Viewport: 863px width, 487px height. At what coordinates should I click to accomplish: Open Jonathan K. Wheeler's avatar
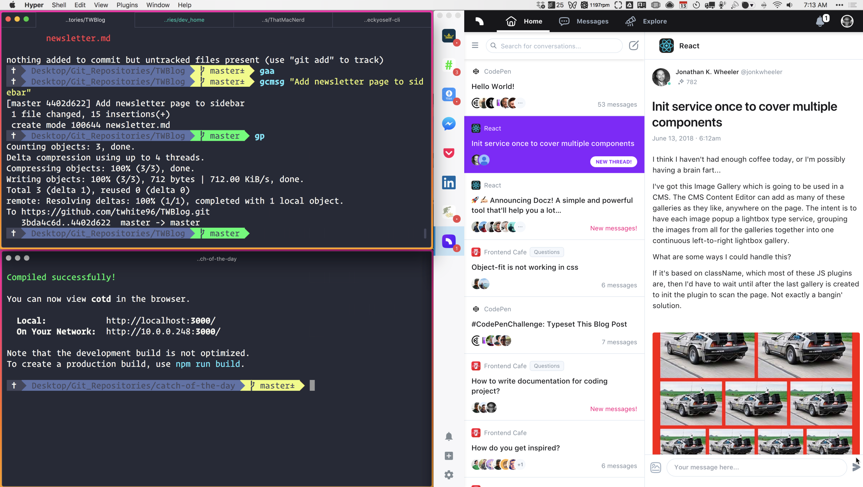point(661,77)
